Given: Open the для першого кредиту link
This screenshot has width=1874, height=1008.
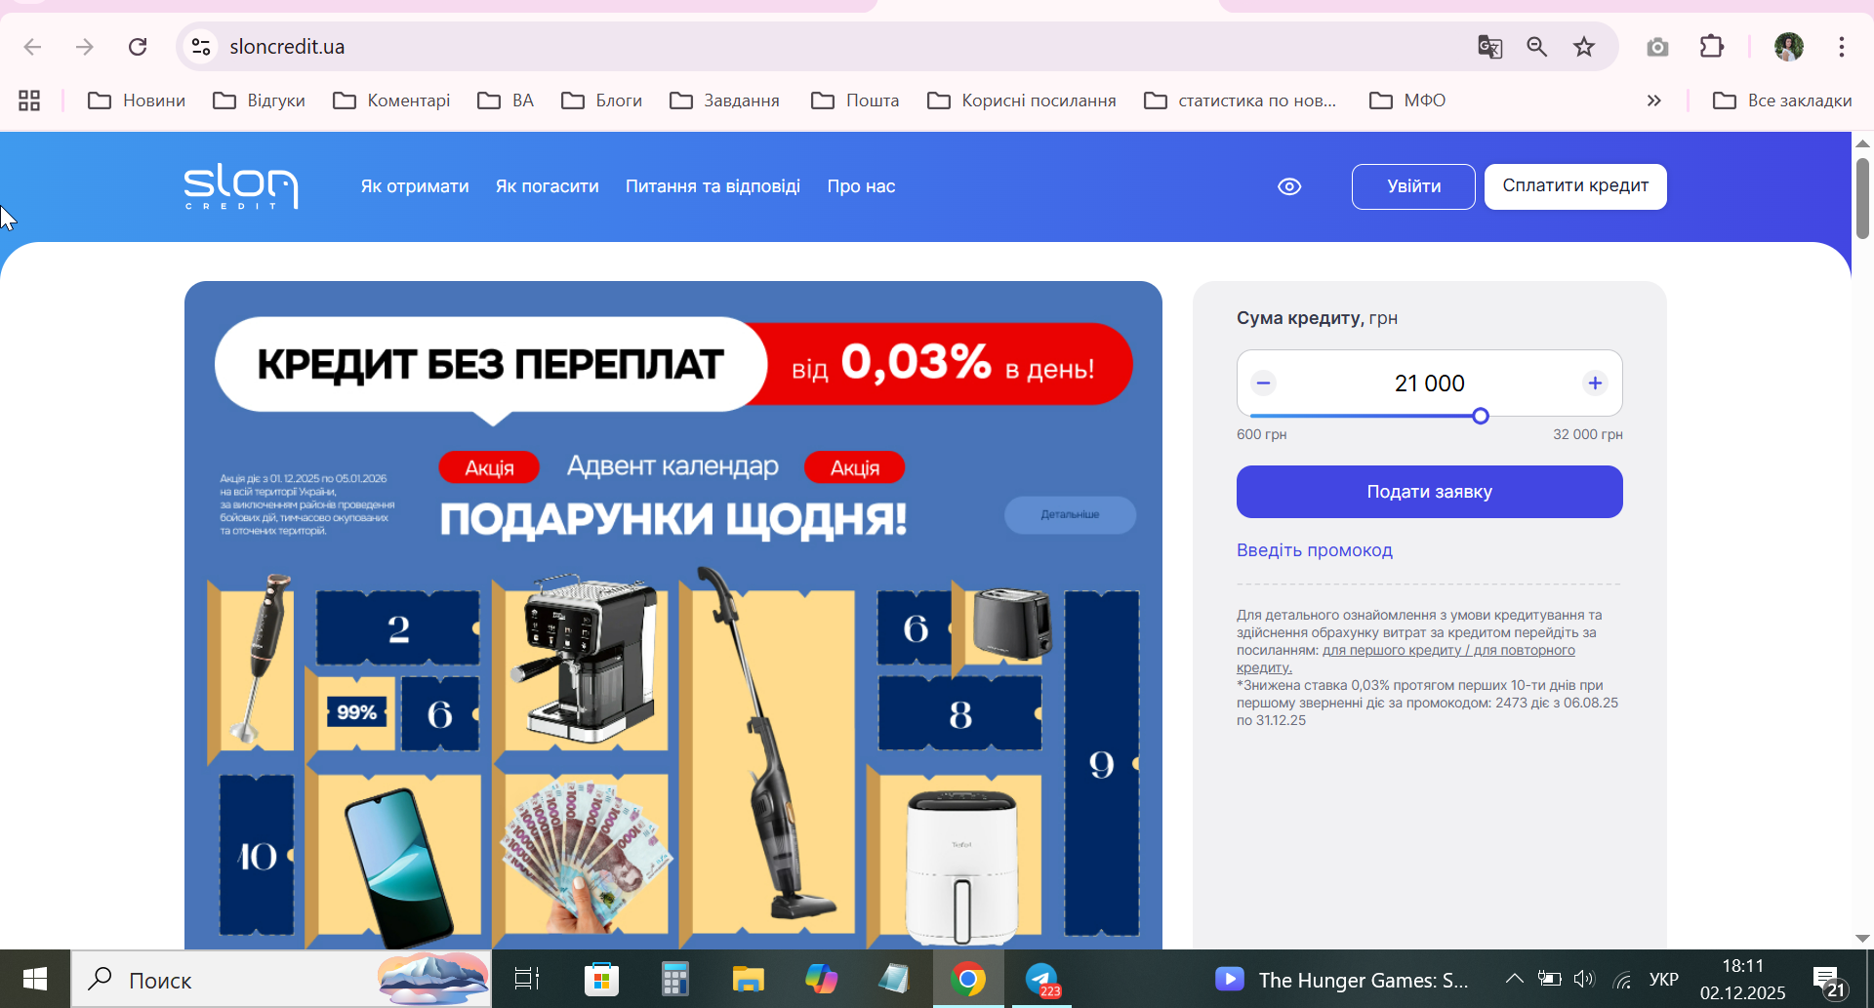Looking at the screenshot, I should 1392,650.
